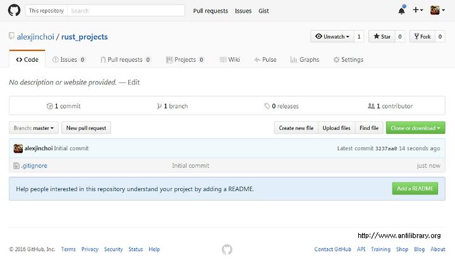Click the repository book icon beside alexjinchoi

[x=11, y=36]
